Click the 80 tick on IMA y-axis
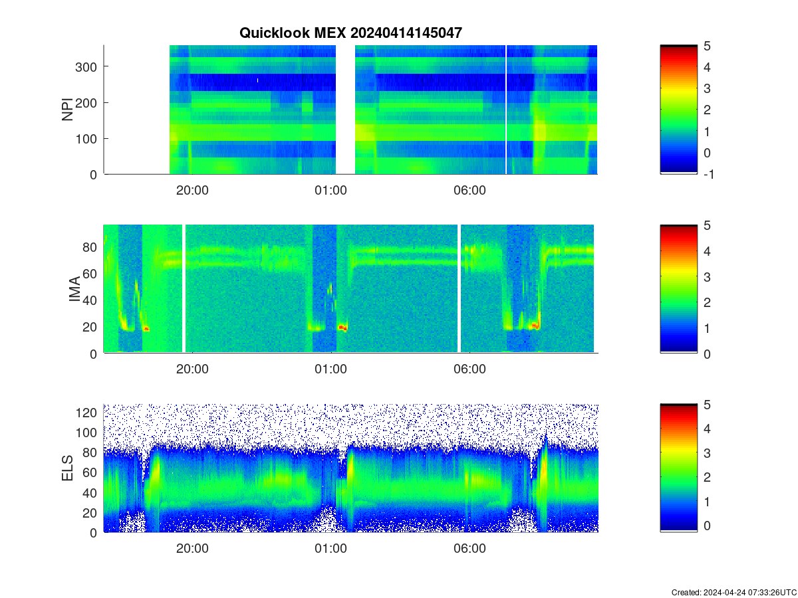This screenshot has width=798, height=598. [91, 247]
